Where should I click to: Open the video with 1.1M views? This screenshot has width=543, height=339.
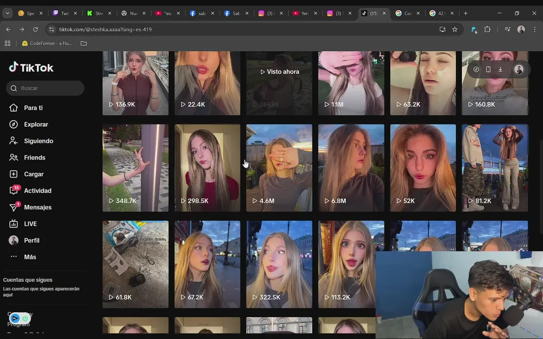[x=351, y=83]
